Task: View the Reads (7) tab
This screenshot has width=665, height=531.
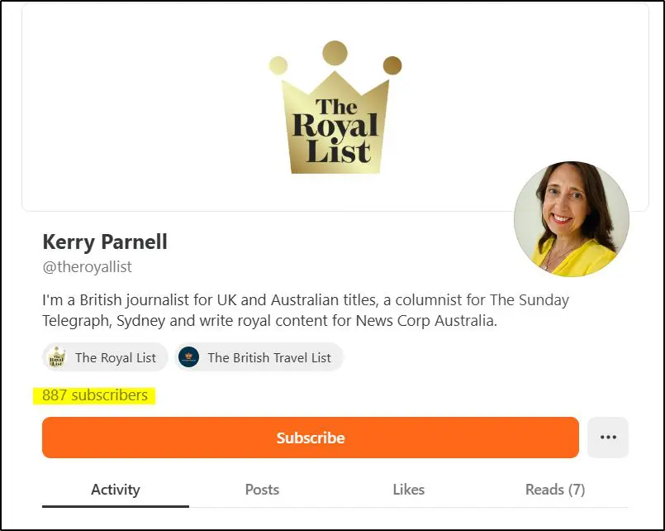Action: tap(555, 490)
